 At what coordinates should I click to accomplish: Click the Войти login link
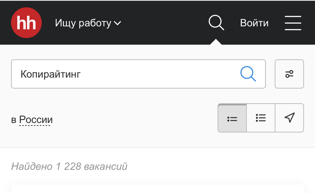point(254,23)
